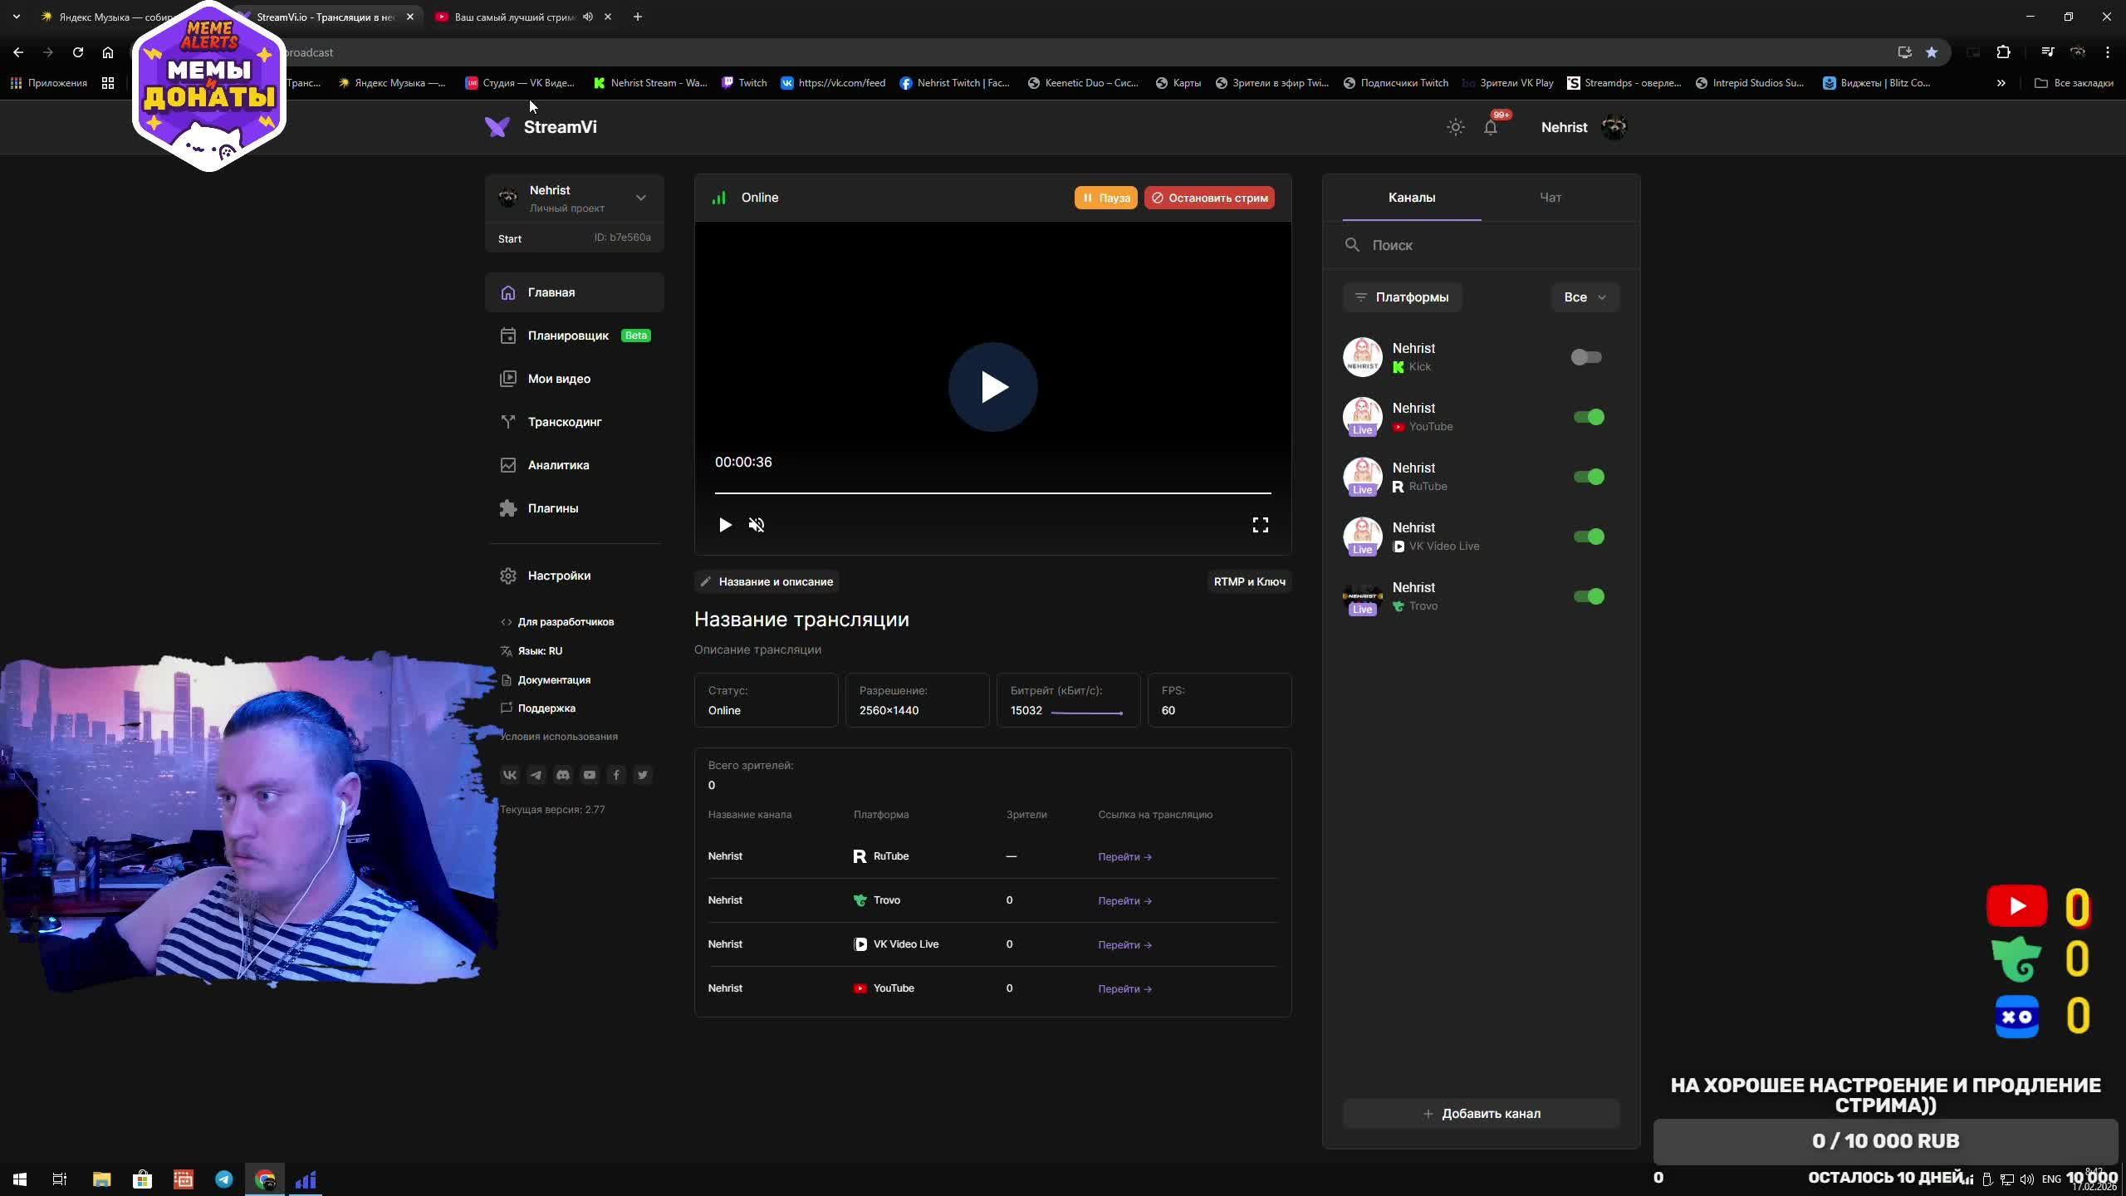Enable the Kick channel toggle
Viewport: 2126px width, 1196px height.
coord(1586,357)
